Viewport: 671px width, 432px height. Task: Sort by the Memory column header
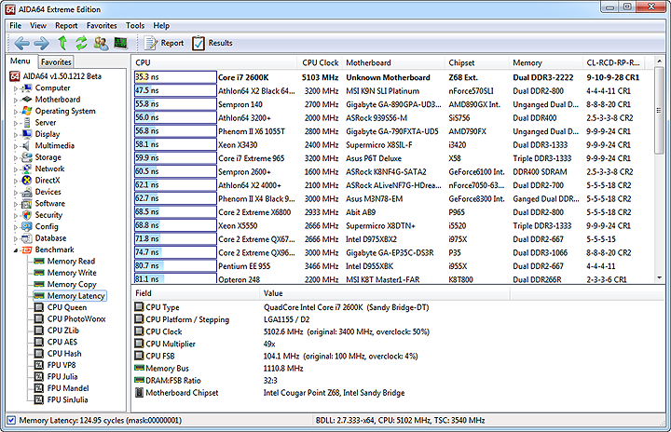pos(546,63)
